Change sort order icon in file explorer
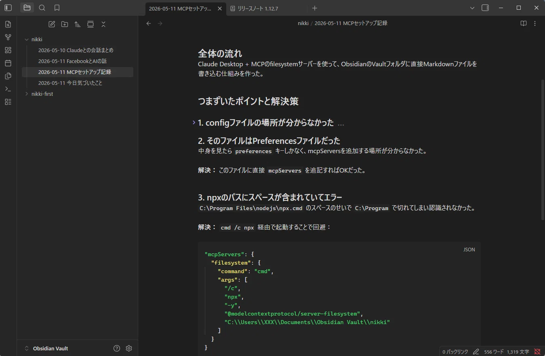 [x=78, y=24]
